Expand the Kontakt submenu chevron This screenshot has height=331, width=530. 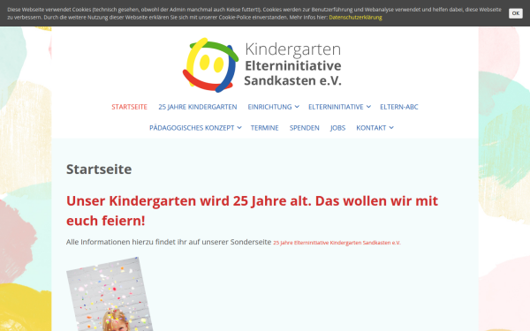391,128
